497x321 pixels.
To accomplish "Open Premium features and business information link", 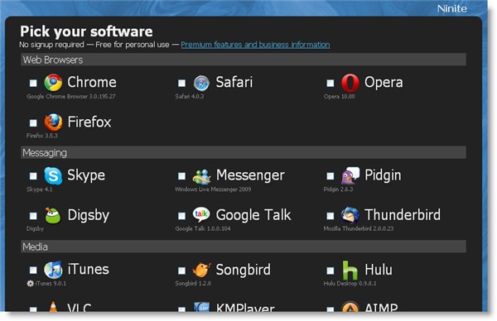I will click(255, 45).
